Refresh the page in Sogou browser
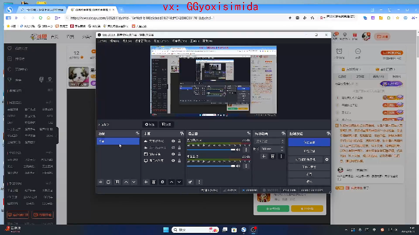The image size is (419, 235). (41, 18)
